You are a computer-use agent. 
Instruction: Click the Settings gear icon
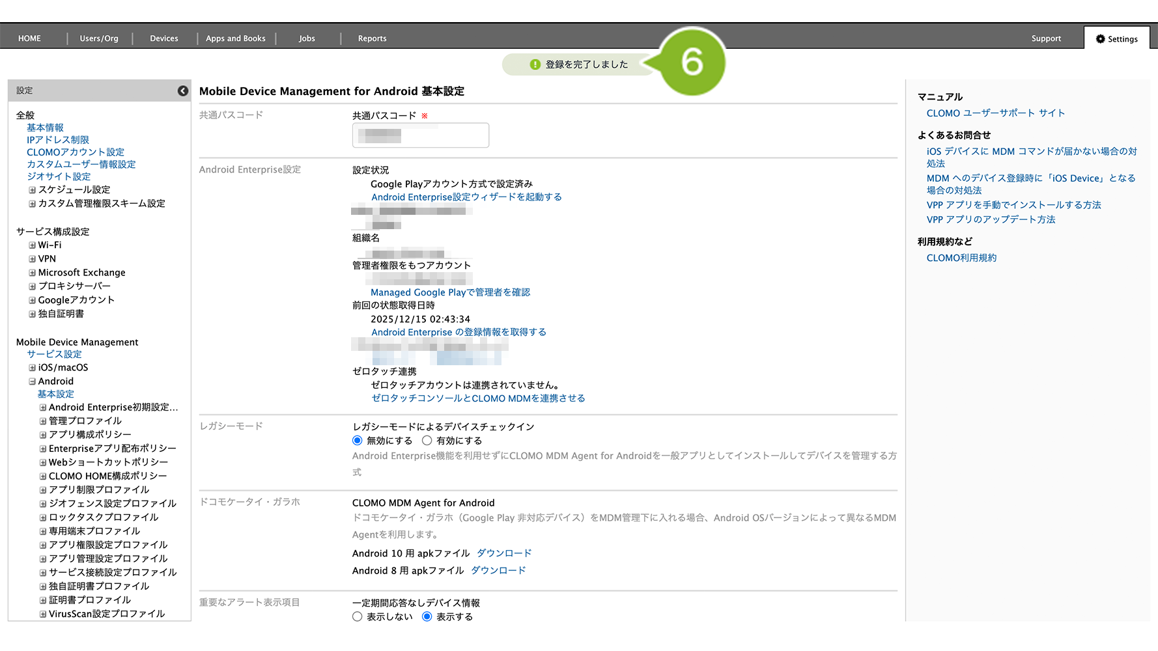coord(1100,39)
